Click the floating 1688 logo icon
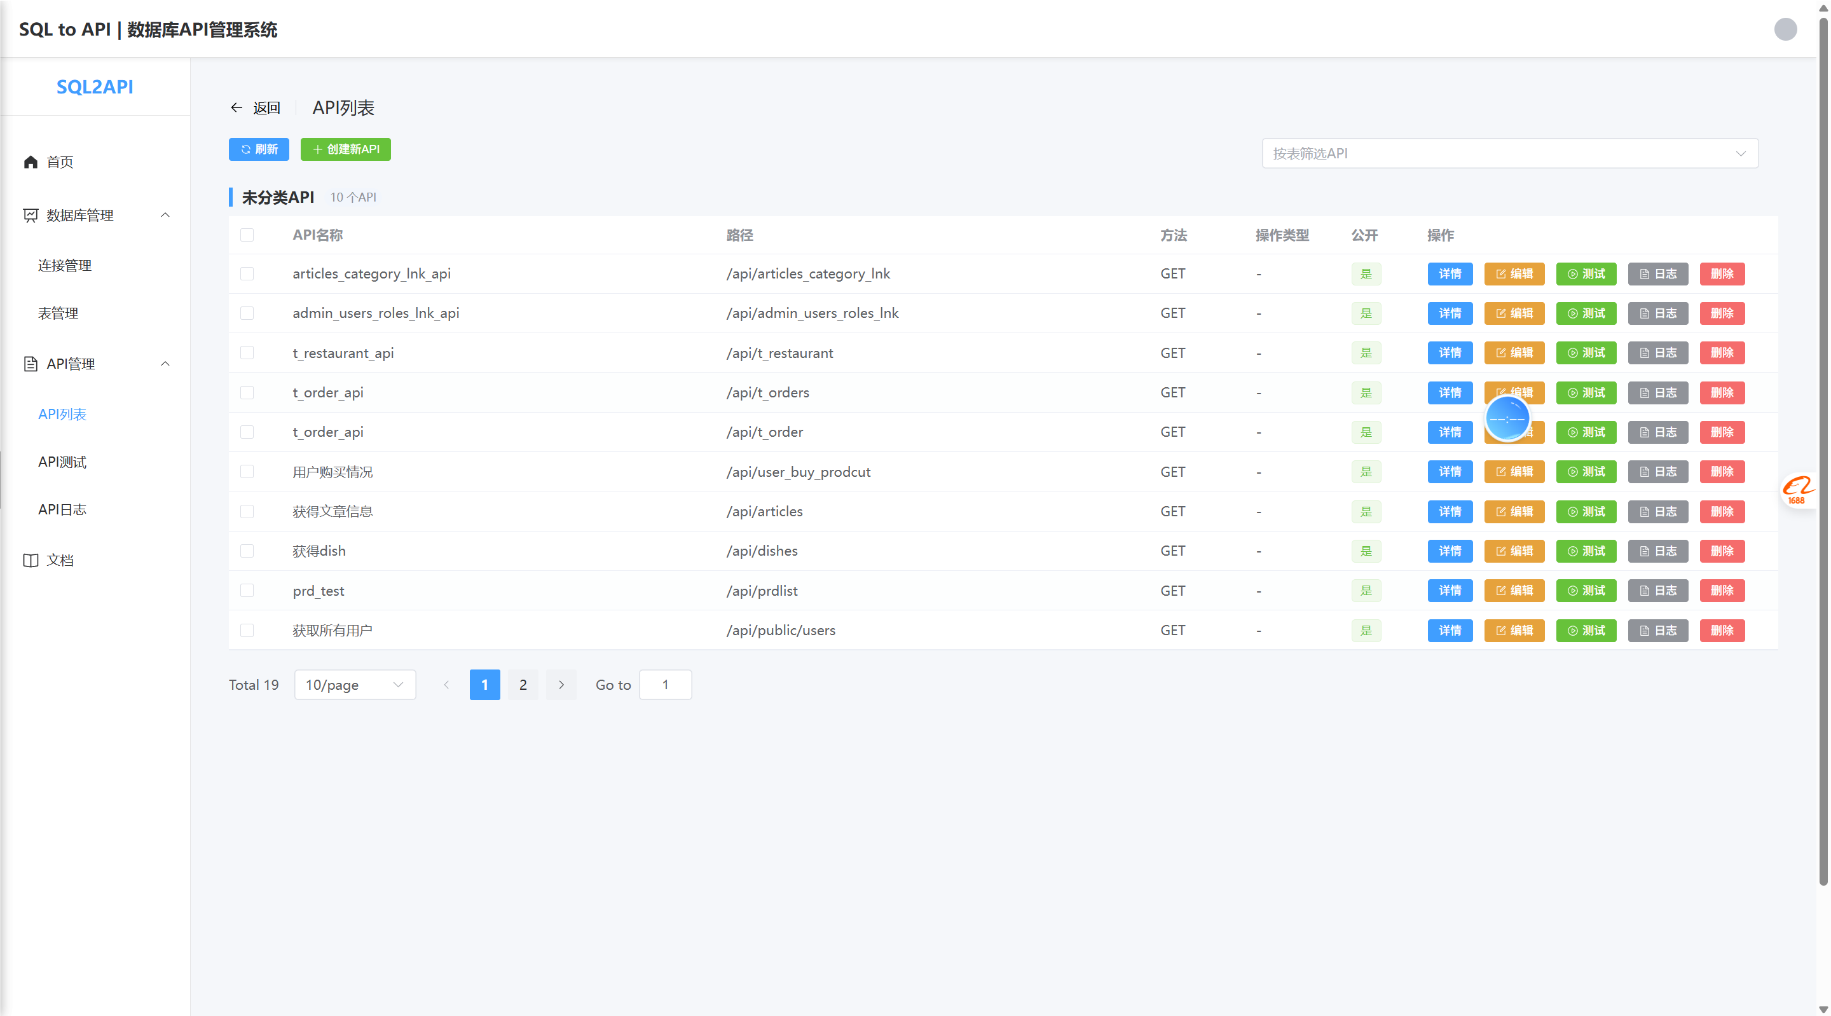This screenshot has width=1831, height=1016. tap(1797, 490)
